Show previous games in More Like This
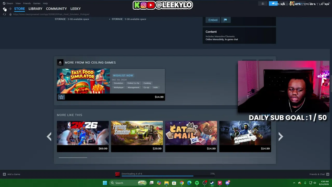Viewport: 332px width, 187px height. point(49,136)
